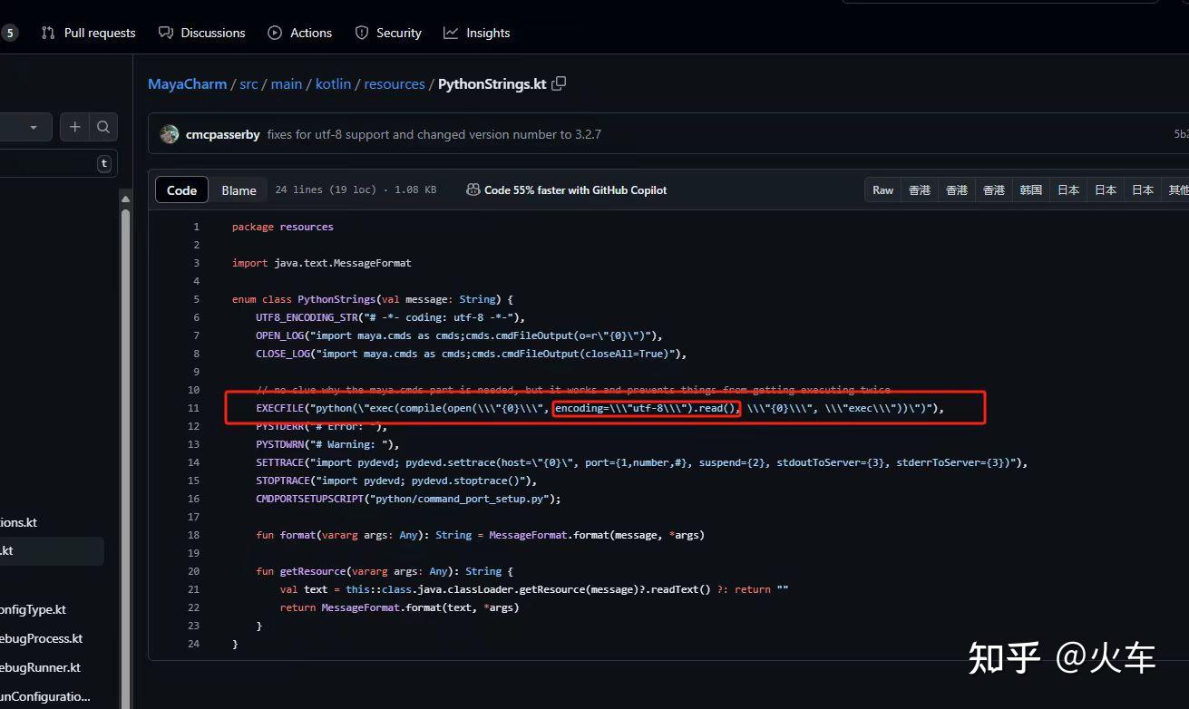This screenshot has height=709, width=1189.
Task: Open the kotlin folder breadcrumb link
Action: point(333,83)
